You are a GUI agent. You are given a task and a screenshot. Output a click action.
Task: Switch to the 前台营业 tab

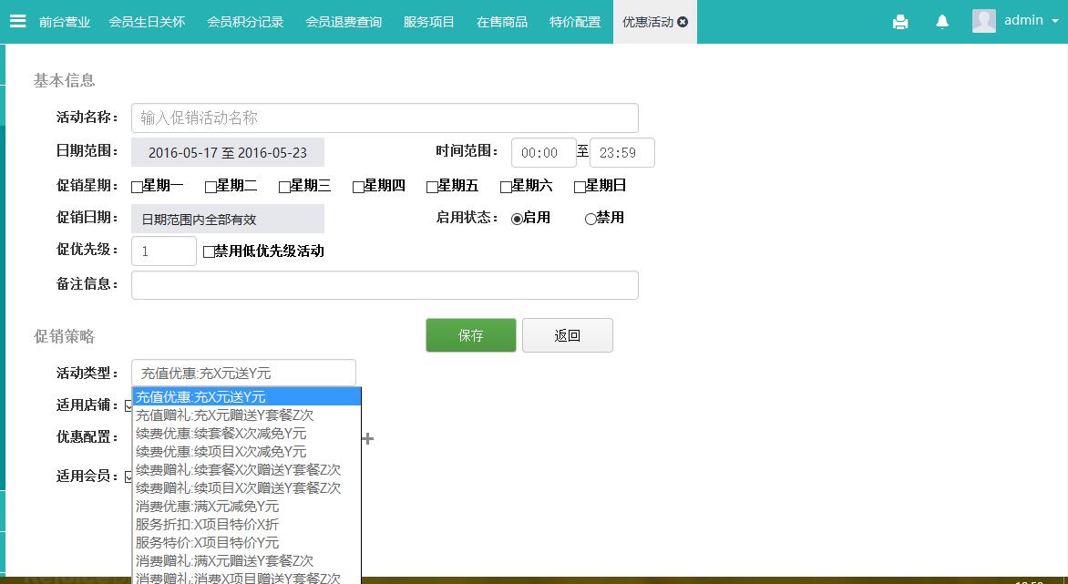(65, 22)
